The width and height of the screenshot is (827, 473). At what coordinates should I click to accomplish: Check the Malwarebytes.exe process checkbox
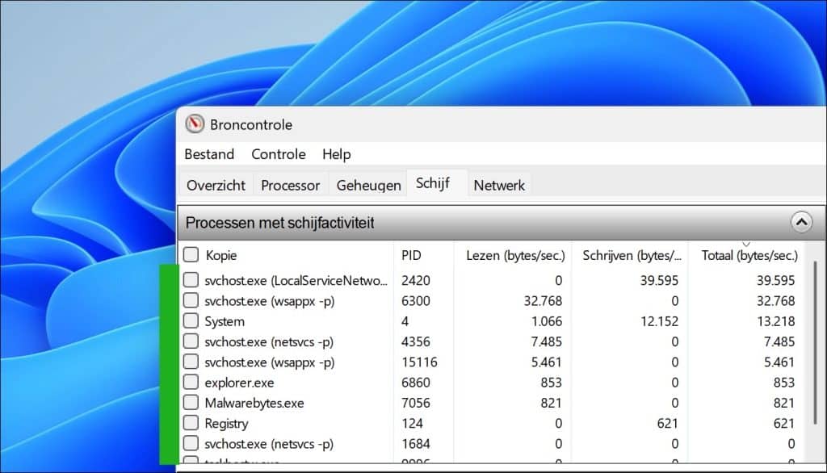(191, 403)
